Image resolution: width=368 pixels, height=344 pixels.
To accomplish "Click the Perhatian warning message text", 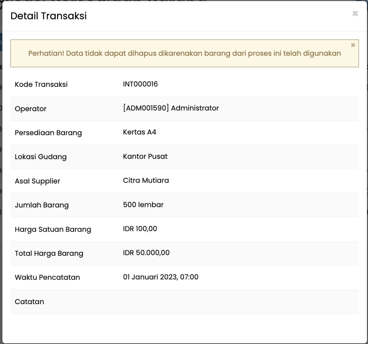I will pos(184,54).
